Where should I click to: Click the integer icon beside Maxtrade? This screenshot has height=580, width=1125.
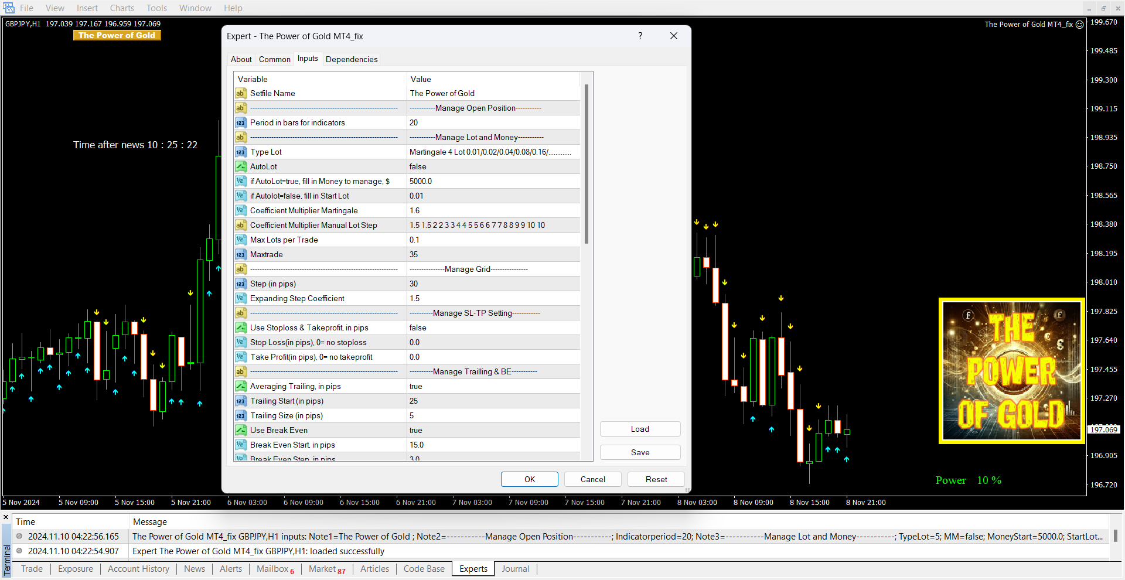pyautogui.click(x=240, y=254)
